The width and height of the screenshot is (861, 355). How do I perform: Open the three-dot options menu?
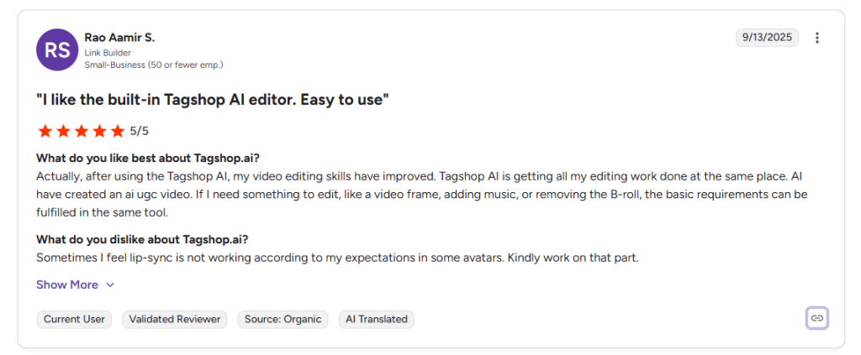(817, 38)
